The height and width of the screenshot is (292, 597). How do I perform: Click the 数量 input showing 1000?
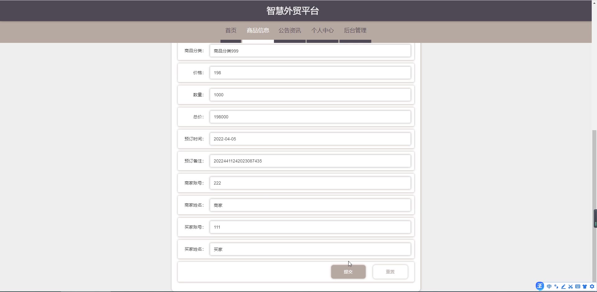tap(310, 95)
